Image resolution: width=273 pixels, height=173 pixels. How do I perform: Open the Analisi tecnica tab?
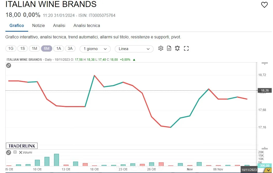[87, 25]
